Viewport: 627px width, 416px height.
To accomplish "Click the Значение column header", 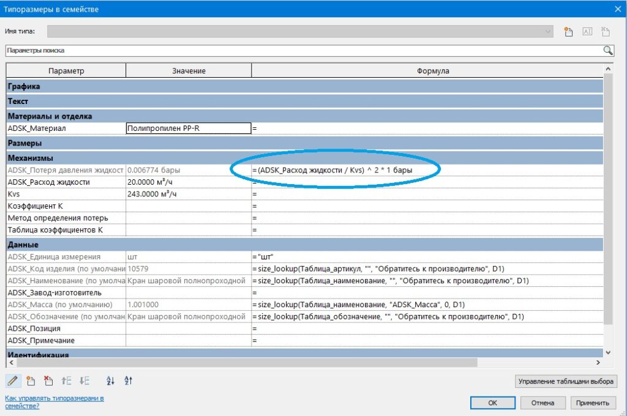I will click(189, 71).
